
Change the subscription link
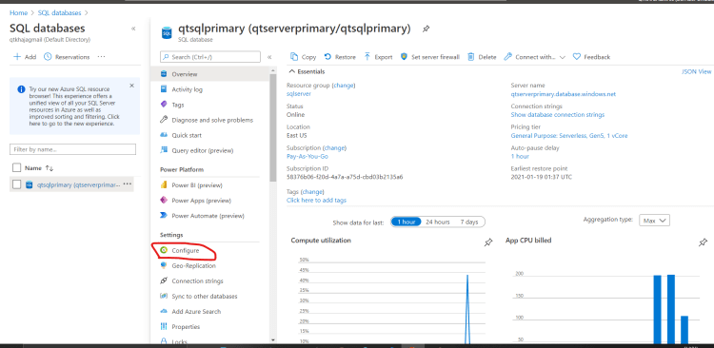click(335, 147)
